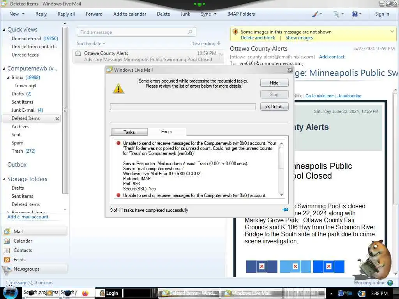The width and height of the screenshot is (399, 299).
Task: Collapse the Quick views section
Action: (x=4, y=30)
